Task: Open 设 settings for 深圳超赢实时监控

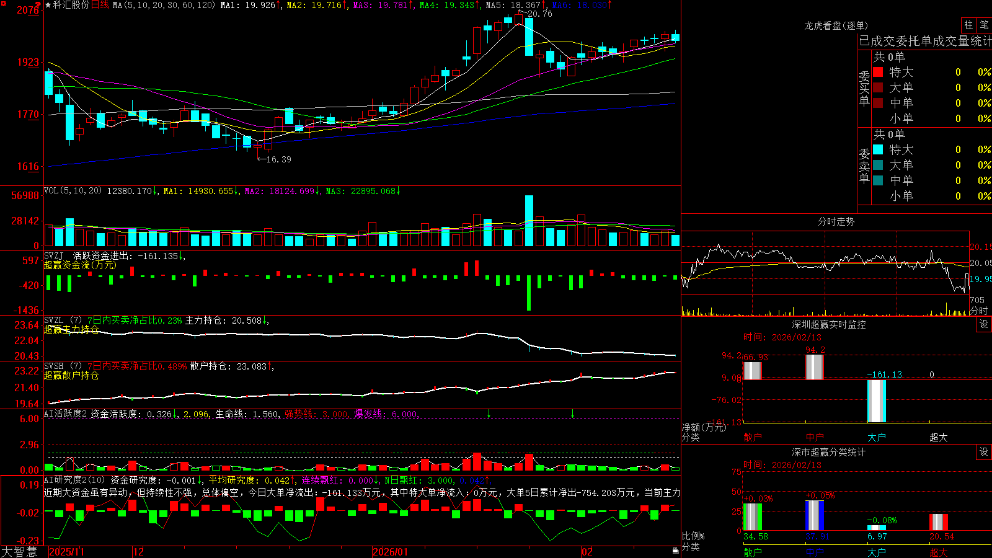Action: tap(984, 324)
